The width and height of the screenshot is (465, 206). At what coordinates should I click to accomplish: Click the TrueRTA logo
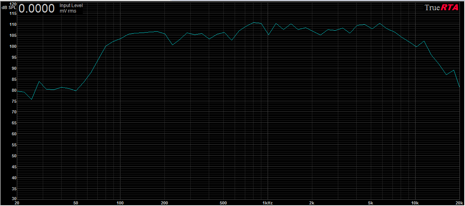click(x=441, y=7)
